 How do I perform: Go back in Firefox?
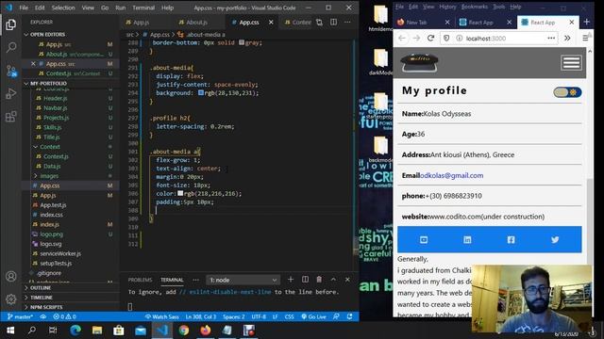402,38
